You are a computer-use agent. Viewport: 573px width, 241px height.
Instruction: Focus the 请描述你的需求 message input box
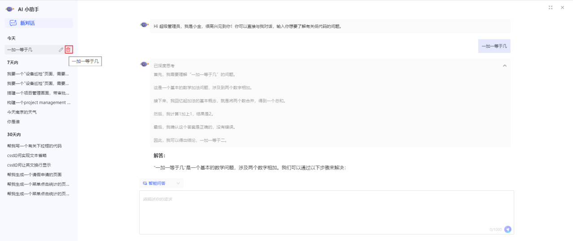coord(326,212)
